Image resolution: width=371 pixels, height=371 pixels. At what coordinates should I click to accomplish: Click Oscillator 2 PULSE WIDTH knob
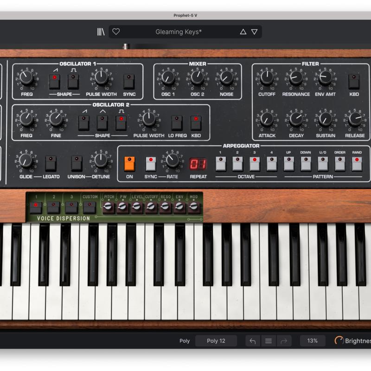(x=149, y=119)
